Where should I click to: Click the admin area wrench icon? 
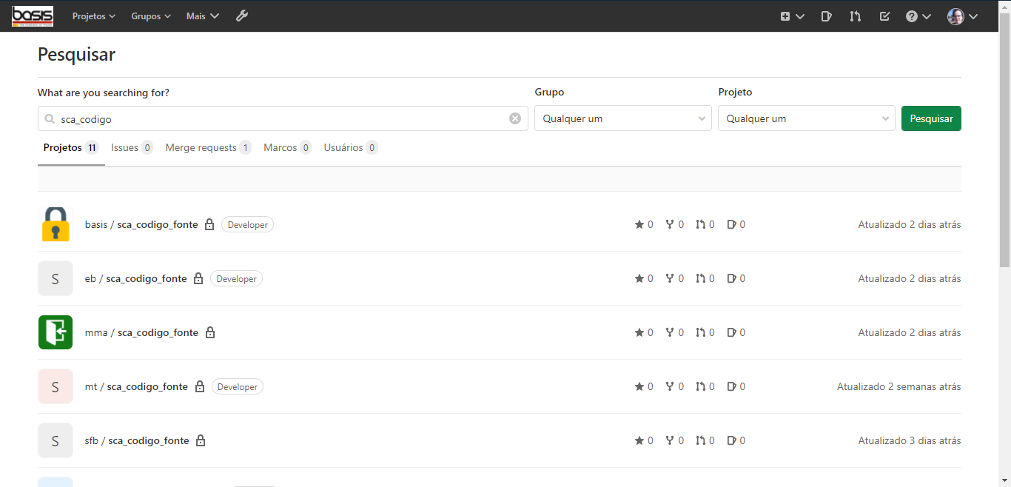(x=242, y=16)
